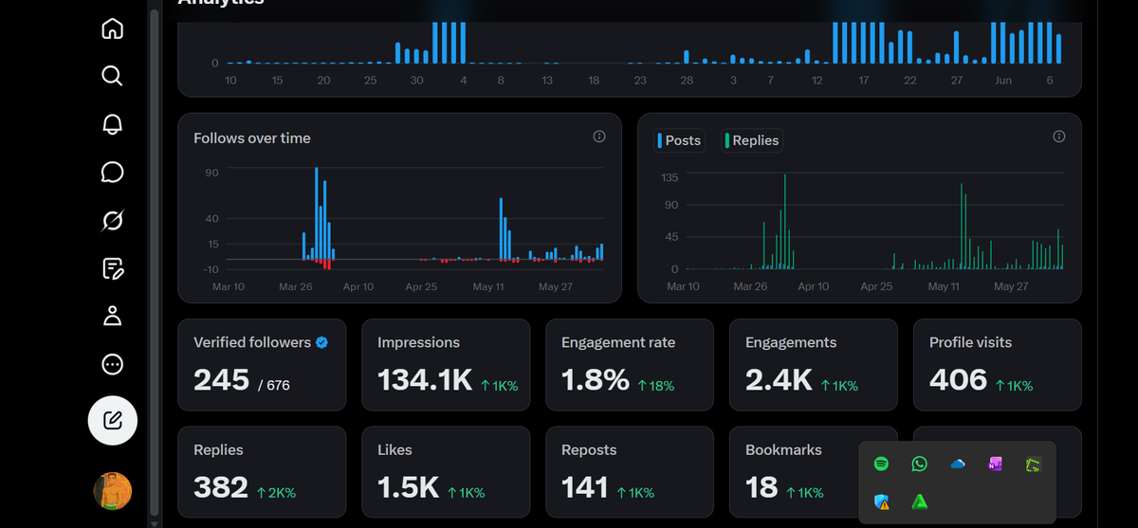Image resolution: width=1138 pixels, height=528 pixels.
Task: Show info for Posts and Replies chart
Action: [1058, 137]
